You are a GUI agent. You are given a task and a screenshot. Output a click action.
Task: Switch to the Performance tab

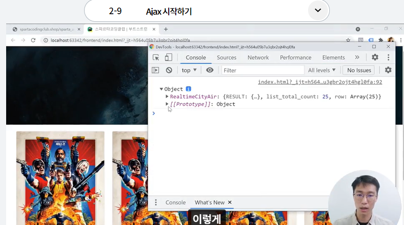tap(295, 58)
